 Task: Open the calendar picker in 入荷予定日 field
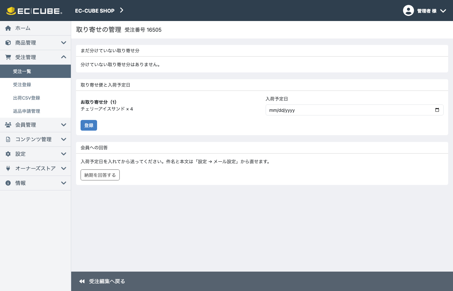pos(437,110)
